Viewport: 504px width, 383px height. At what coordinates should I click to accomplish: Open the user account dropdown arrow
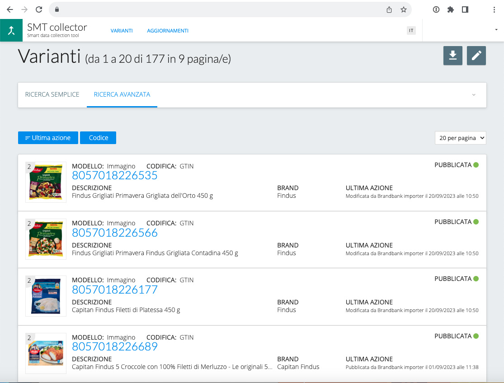point(496,30)
